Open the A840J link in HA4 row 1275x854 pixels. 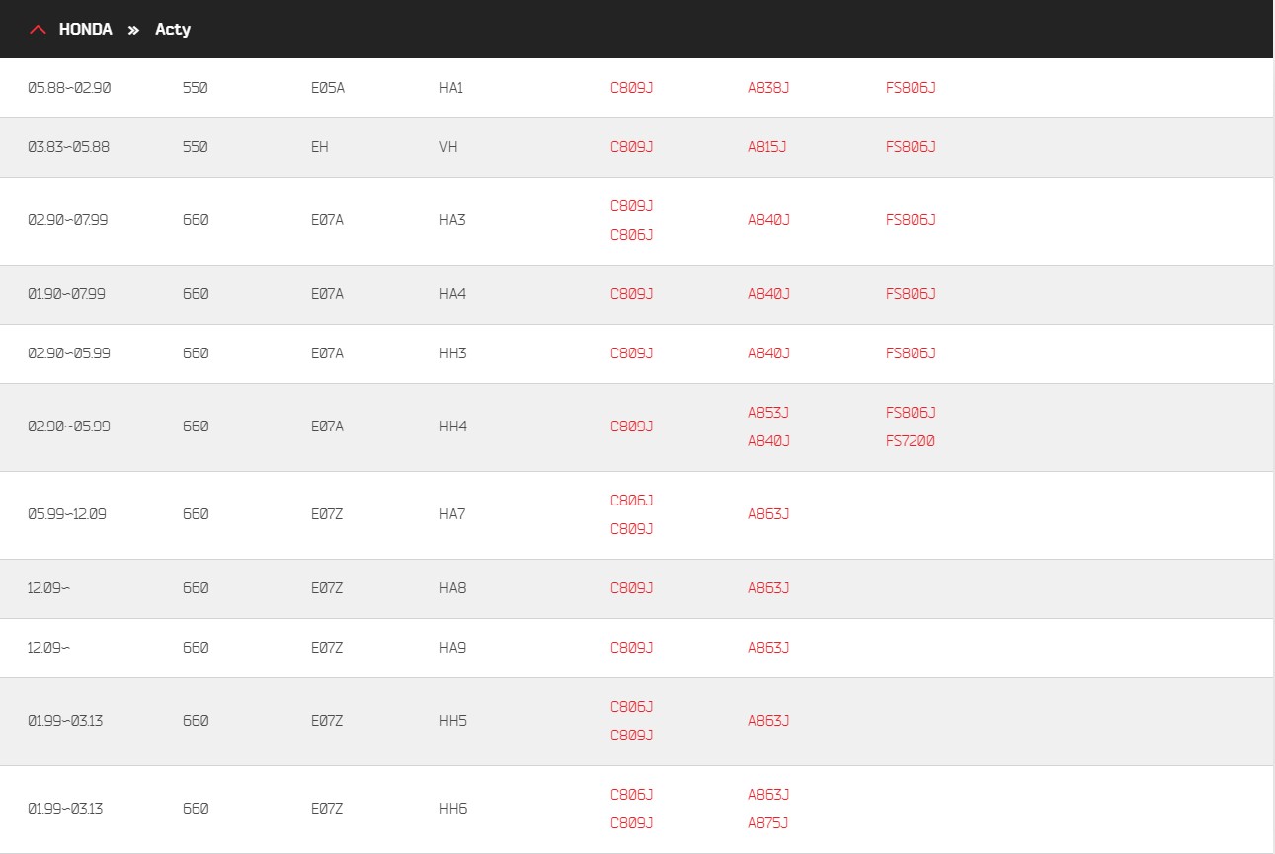coord(768,294)
